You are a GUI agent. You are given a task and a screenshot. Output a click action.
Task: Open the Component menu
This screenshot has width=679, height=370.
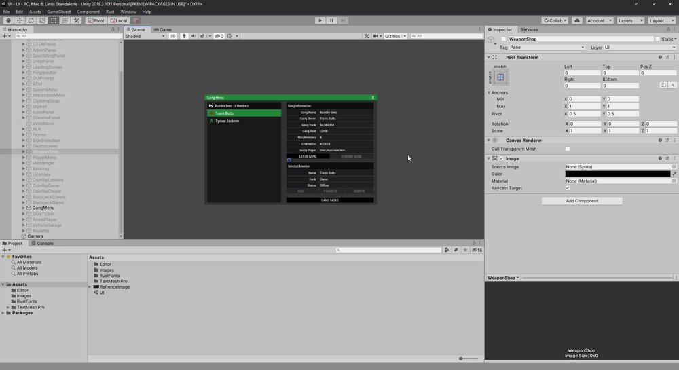click(x=88, y=12)
